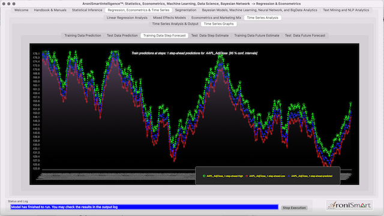Click the Stop Execution button
Image resolution: width=384 pixels, height=216 pixels.
[x=294, y=208]
